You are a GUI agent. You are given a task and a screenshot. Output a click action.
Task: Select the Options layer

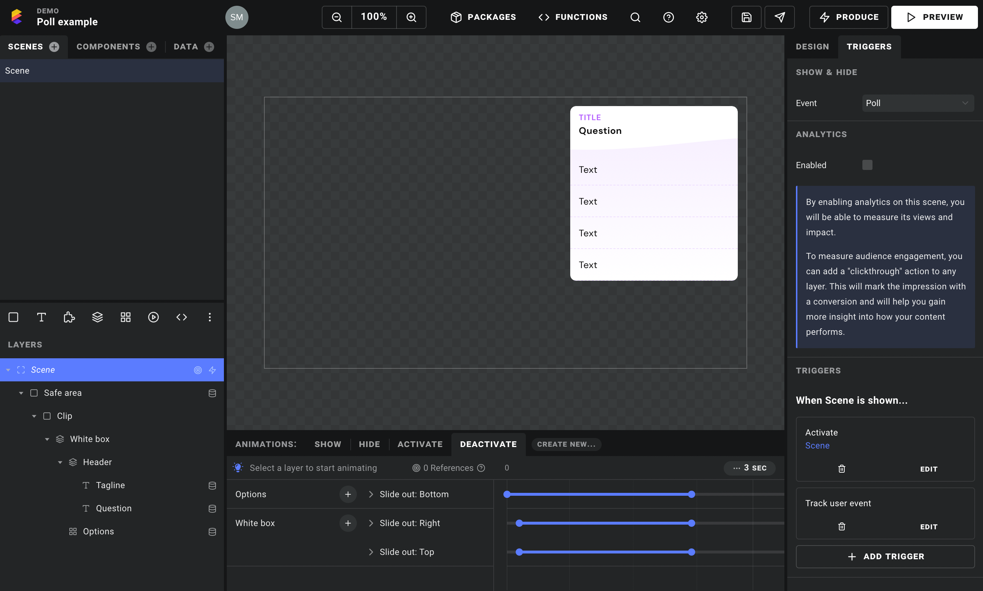coord(112,532)
